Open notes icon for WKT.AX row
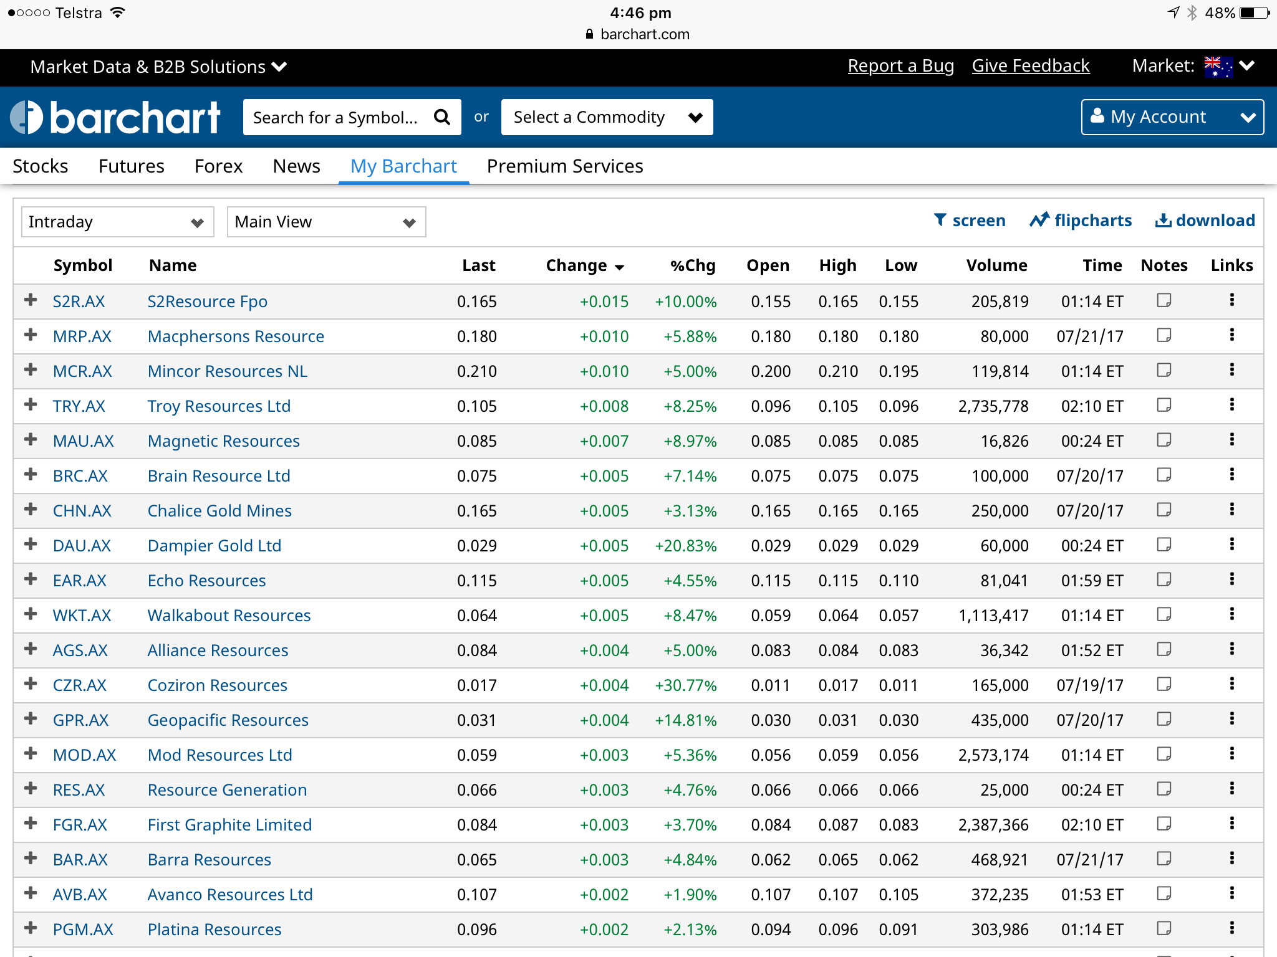The image size is (1277, 957). coord(1164,615)
